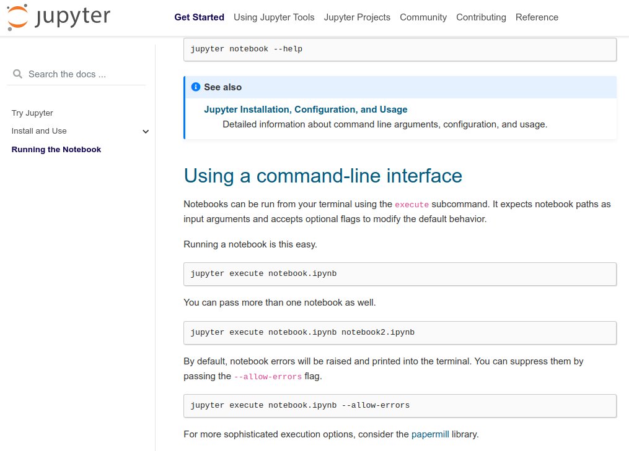Click the inline --allow-errors flag text
The height and width of the screenshot is (451, 629).
[268, 377]
